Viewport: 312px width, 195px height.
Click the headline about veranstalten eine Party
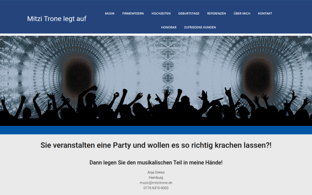[156, 145]
